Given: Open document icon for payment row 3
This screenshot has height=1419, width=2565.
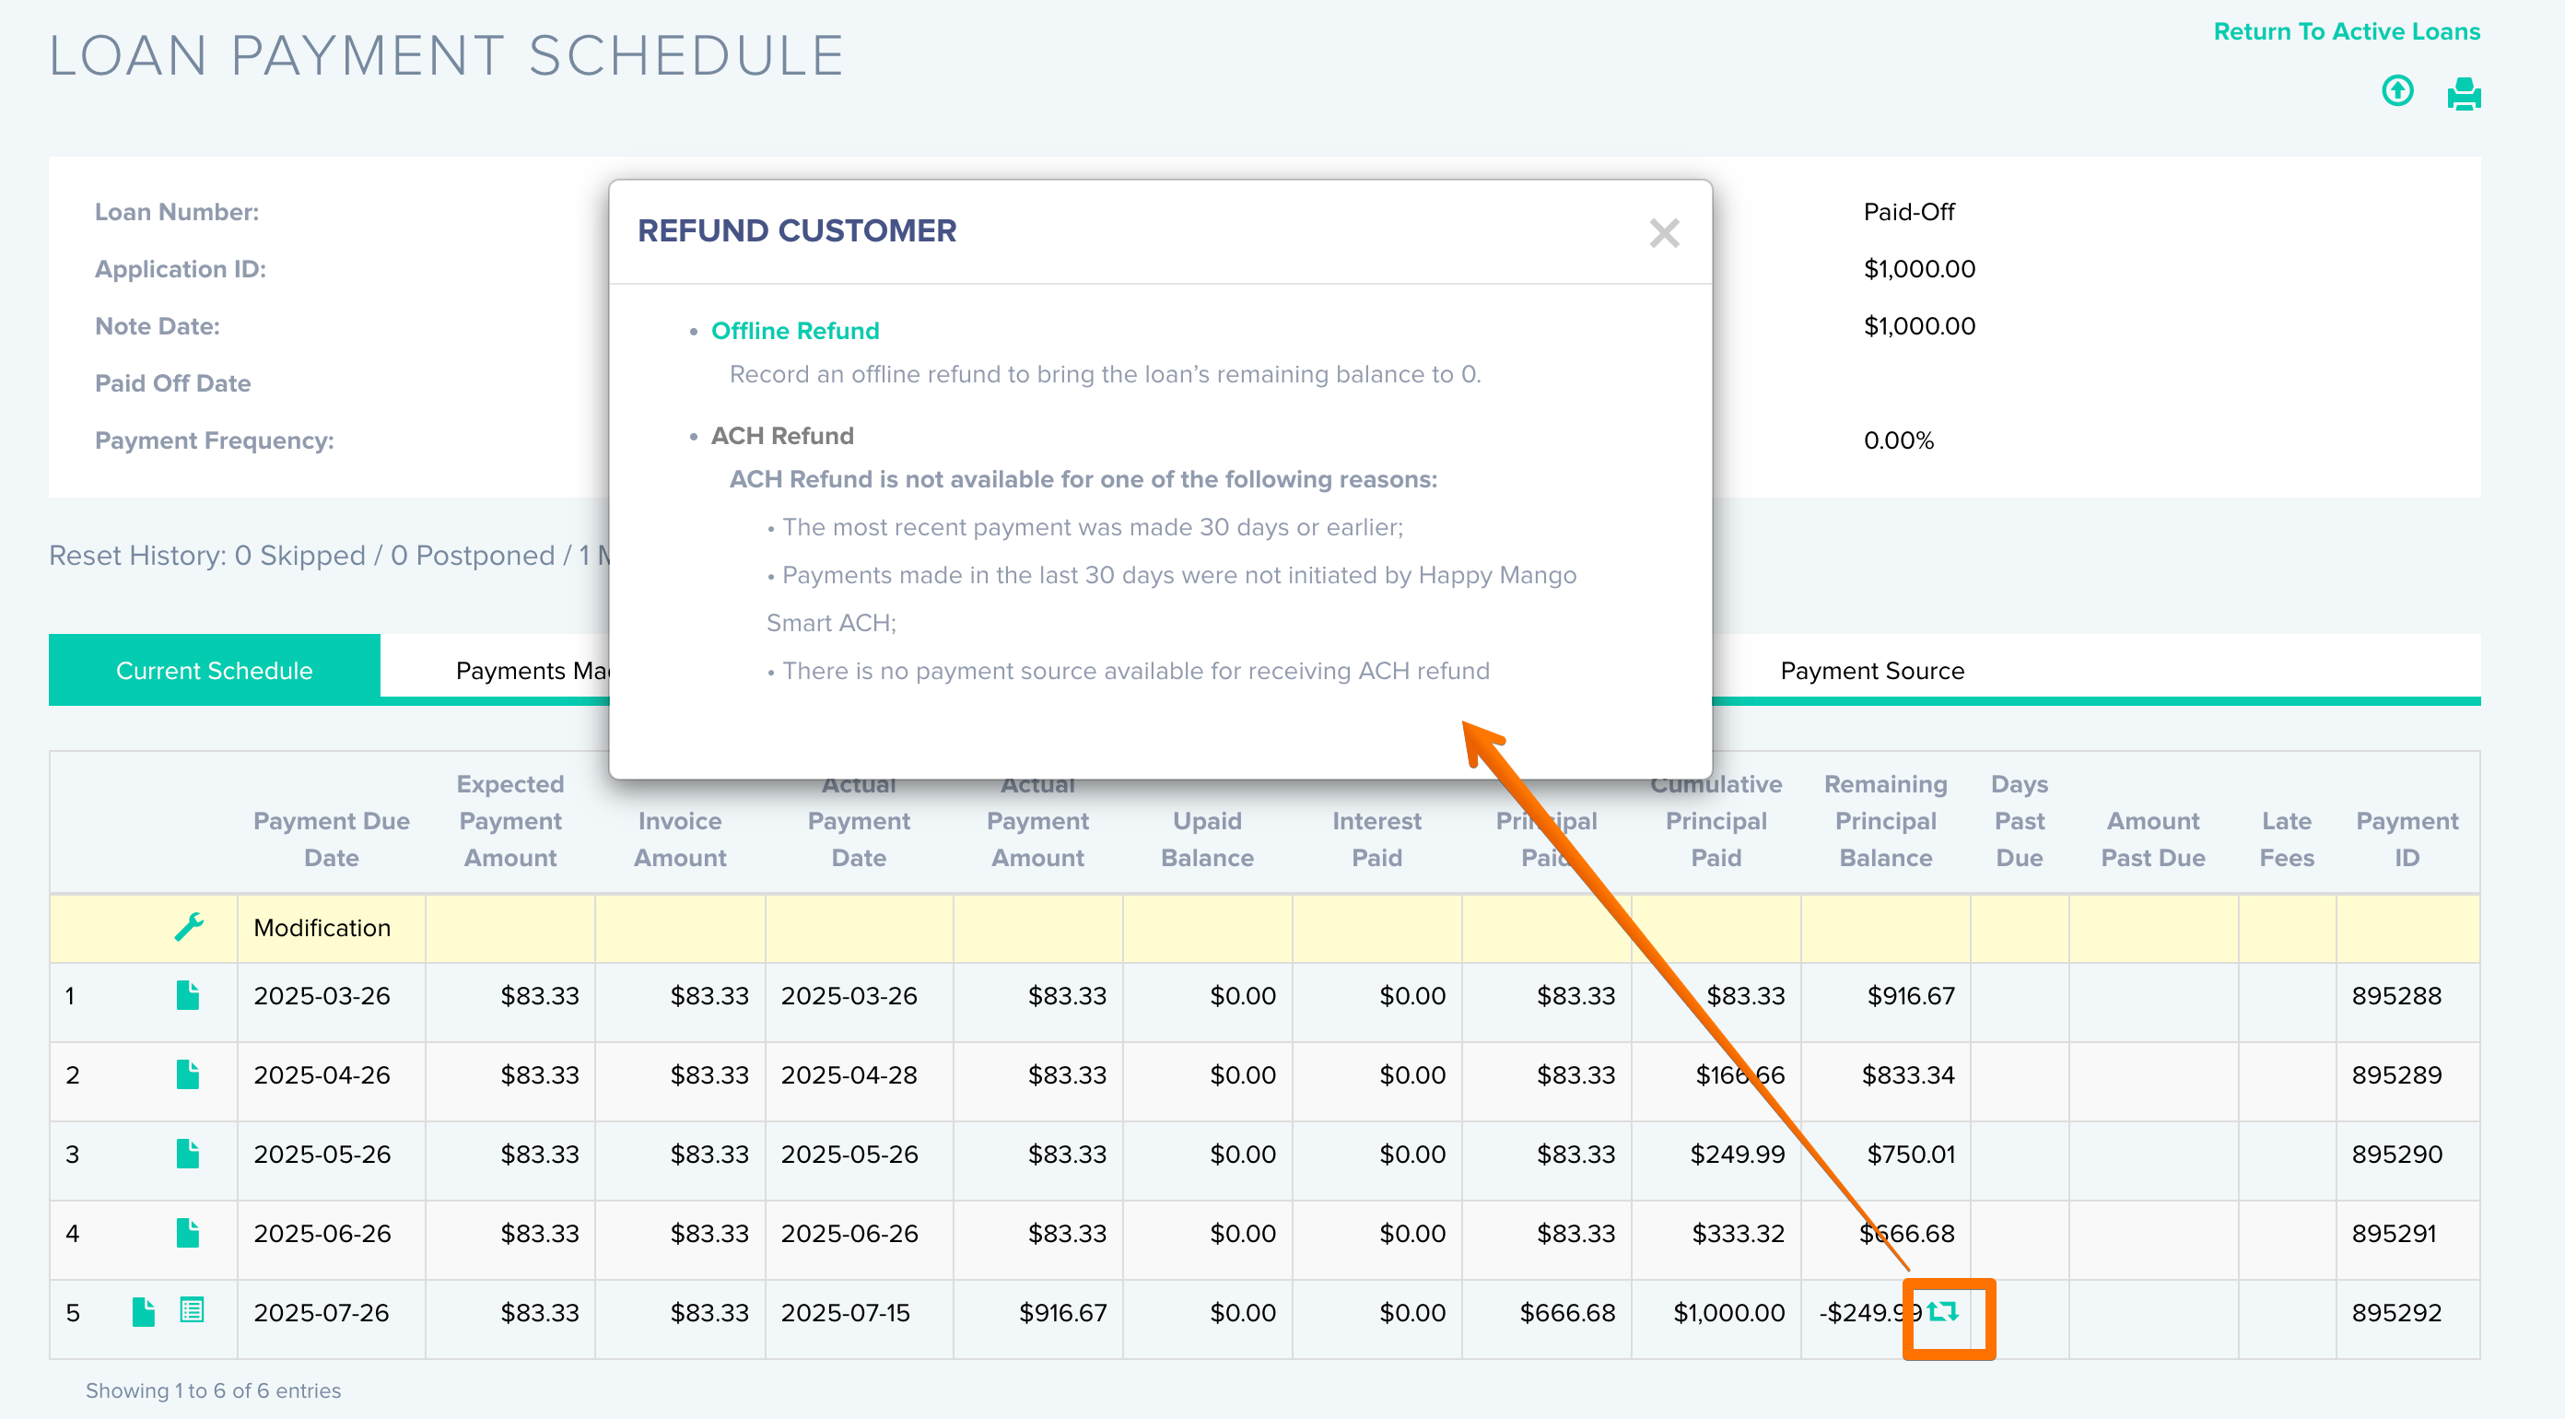Looking at the screenshot, I should coord(187,1153).
